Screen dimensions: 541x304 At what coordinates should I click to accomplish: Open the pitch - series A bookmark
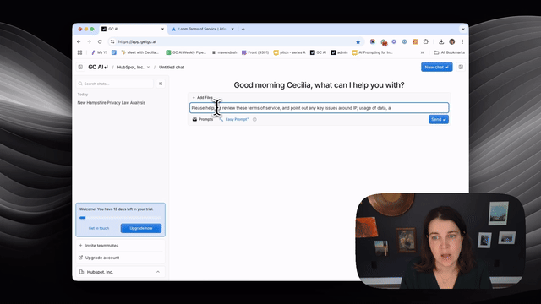[x=289, y=52]
